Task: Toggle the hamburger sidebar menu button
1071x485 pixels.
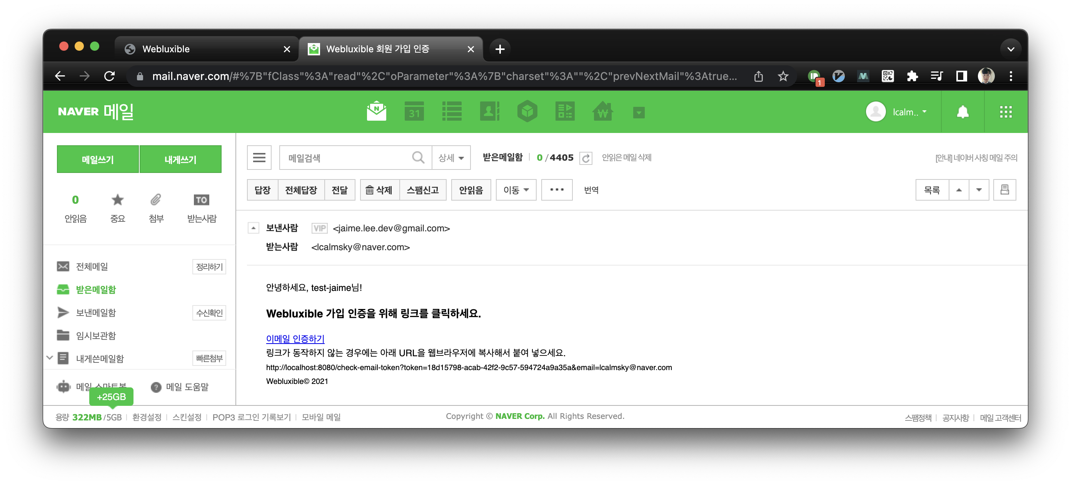Action: click(x=259, y=158)
